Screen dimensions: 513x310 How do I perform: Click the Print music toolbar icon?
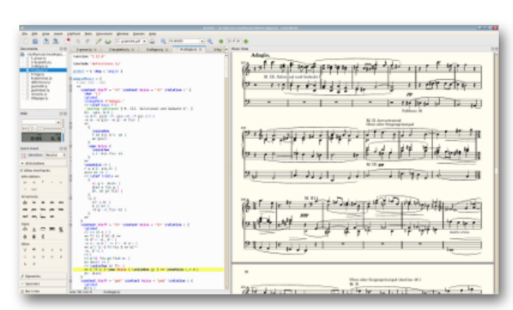click(x=153, y=41)
